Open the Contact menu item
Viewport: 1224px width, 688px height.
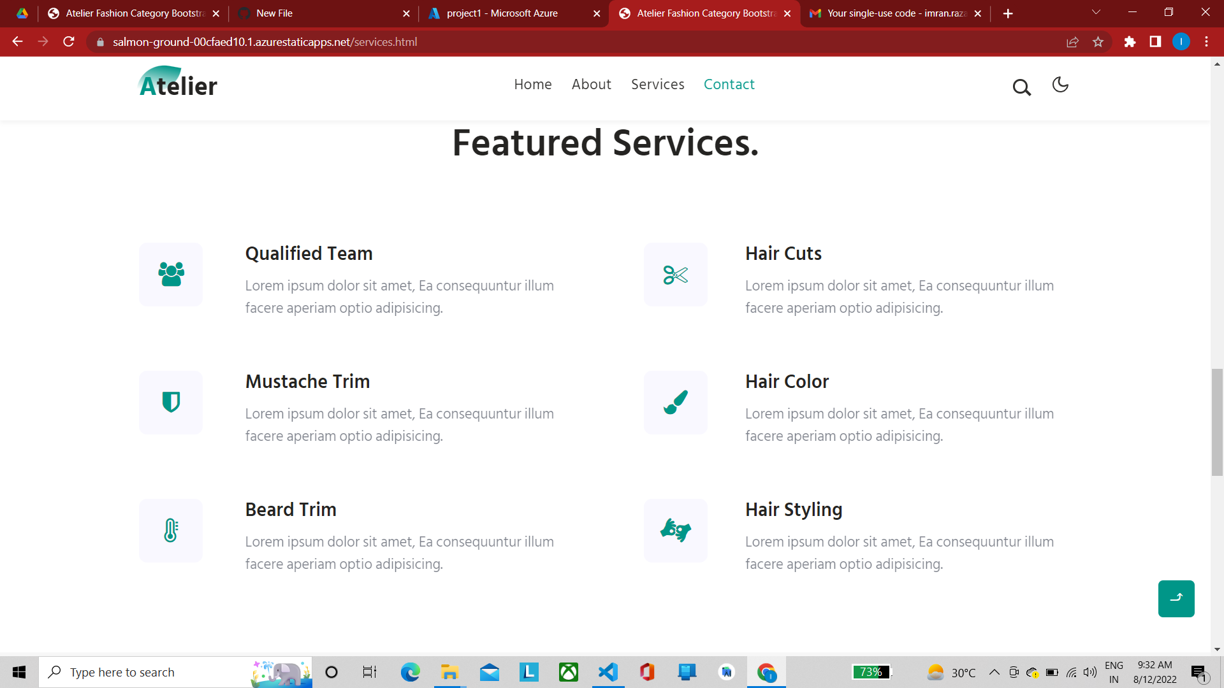tap(729, 84)
